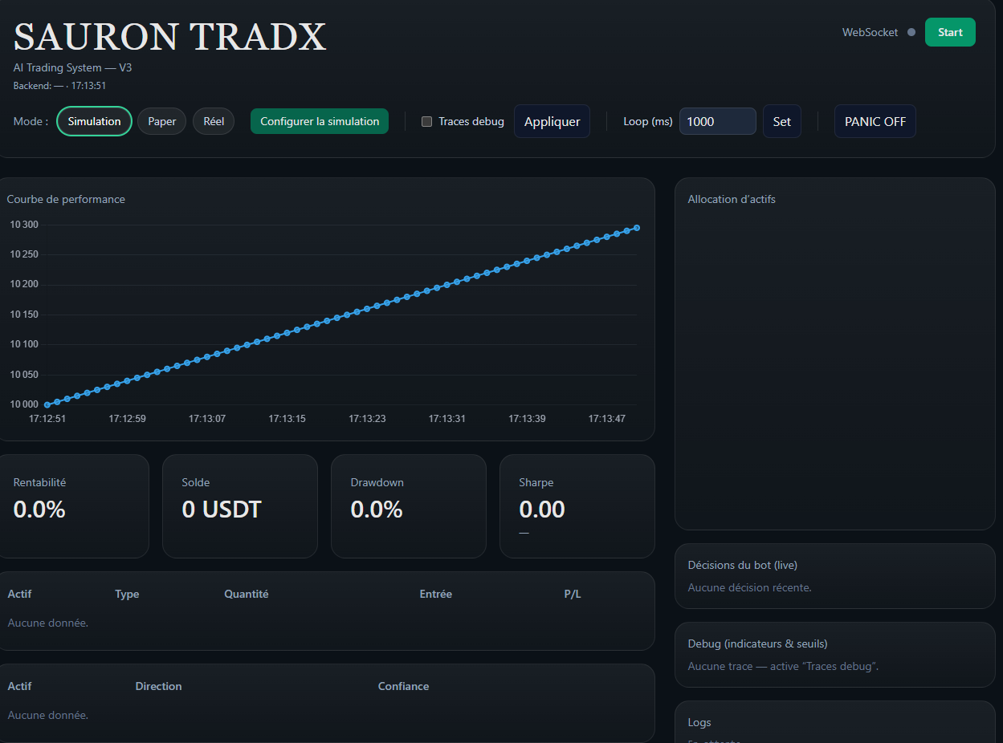
Task: Click the Type column header
Action: point(127,595)
